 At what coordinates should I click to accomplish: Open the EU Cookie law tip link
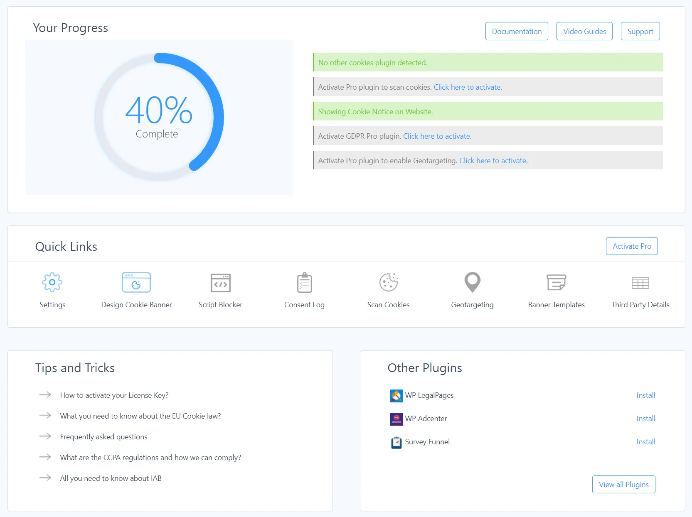click(x=140, y=416)
